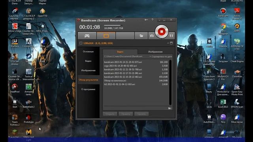Launch Google Chrome from desktop
Viewport: 253px width, 142px height.
(223, 29)
